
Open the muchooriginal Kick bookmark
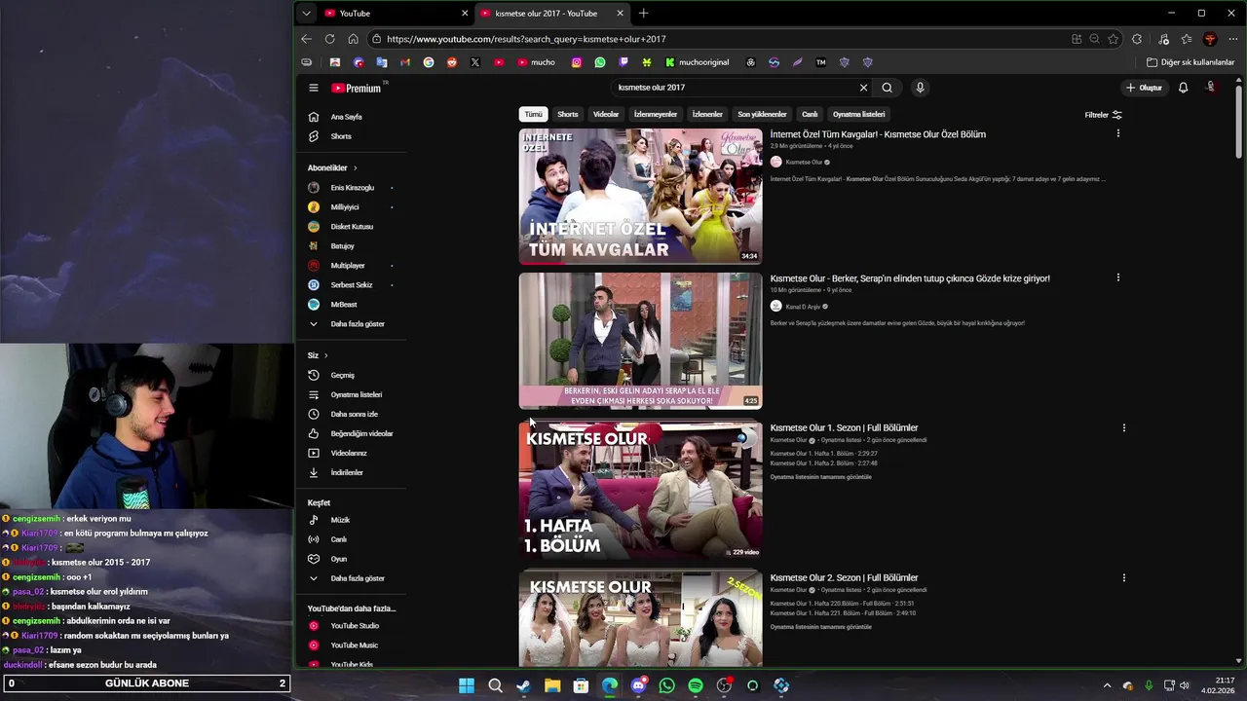tap(697, 62)
